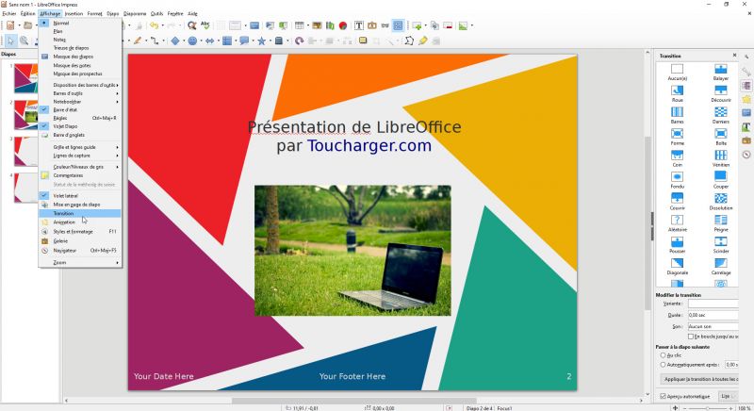Select slide 3 thumbnail in Diapos panel
The height and width of the screenshot is (411, 754).
click(25, 152)
